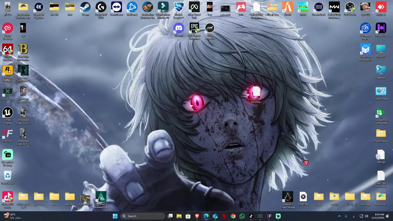
Task: Open Task View on the taskbar
Action: coord(170,216)
